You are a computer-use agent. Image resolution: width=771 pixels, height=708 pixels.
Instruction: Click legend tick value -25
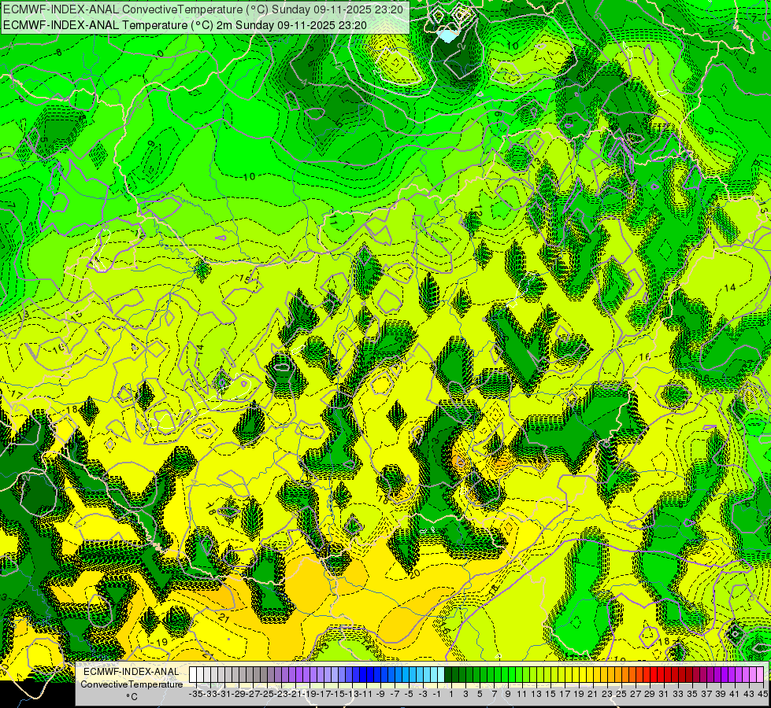(x=267, y=694)
